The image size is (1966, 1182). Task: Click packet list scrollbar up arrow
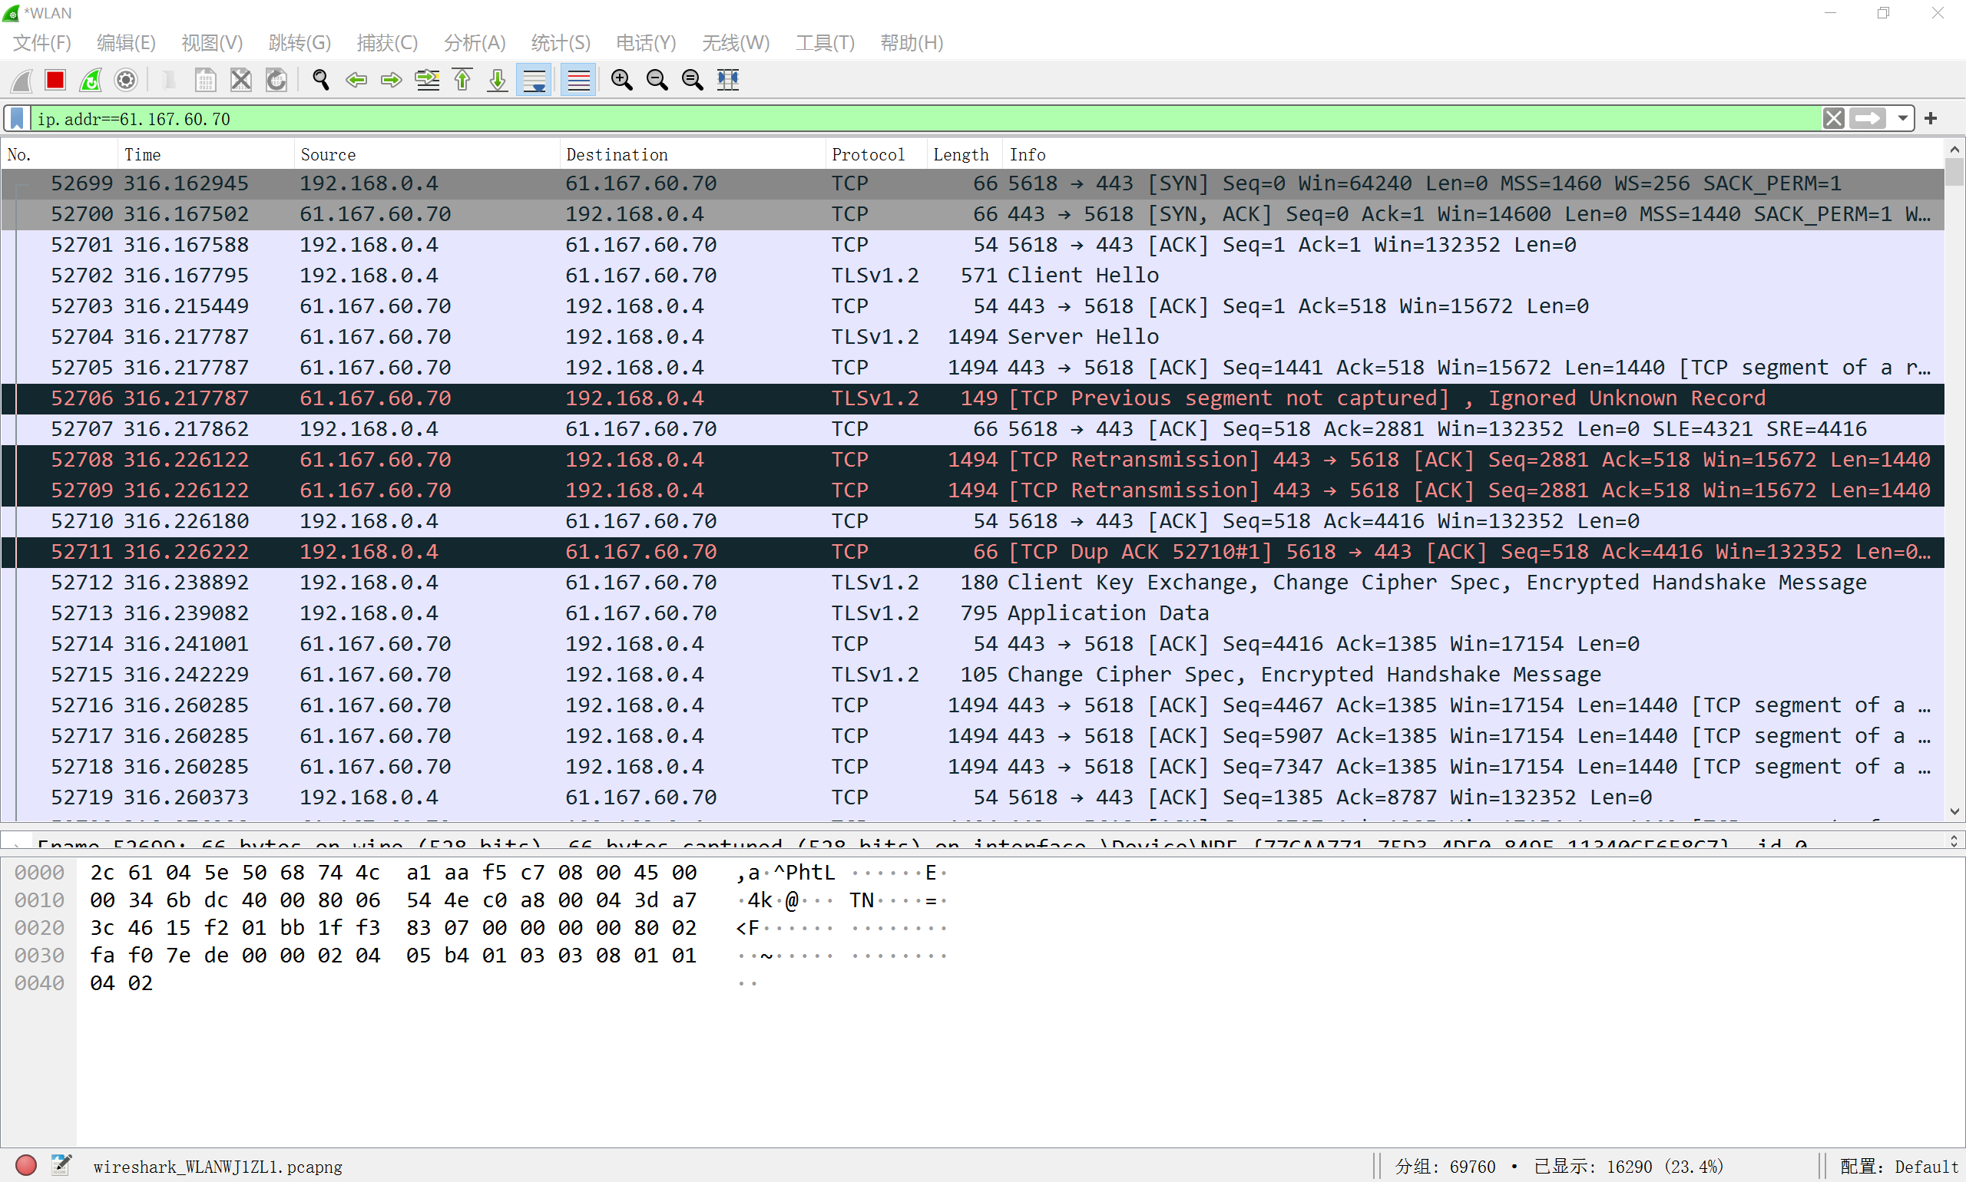pyautogui.click(x=1954, y=149)
